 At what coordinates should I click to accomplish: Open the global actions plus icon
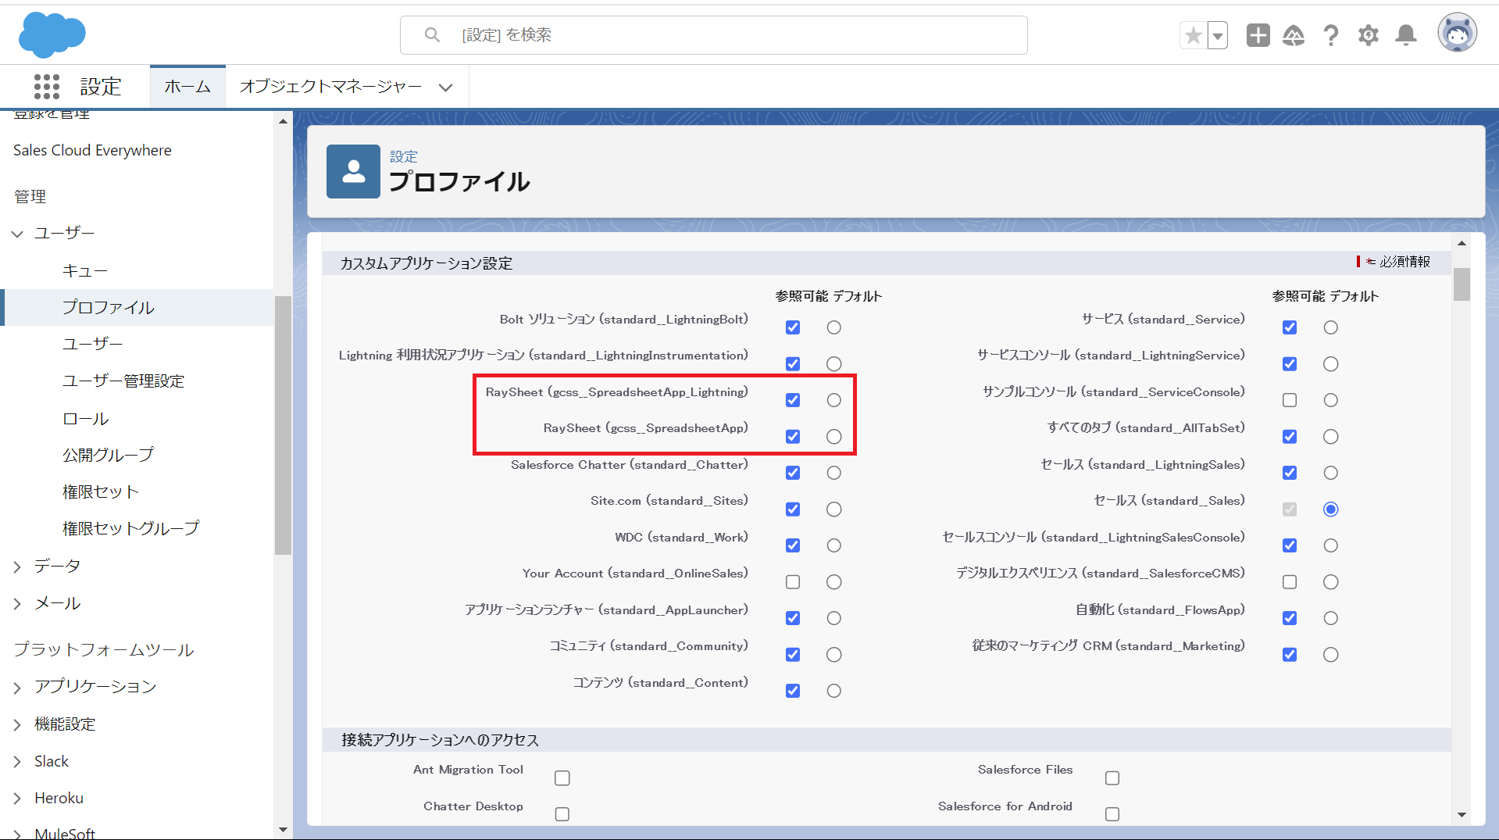pos(1258,35)
